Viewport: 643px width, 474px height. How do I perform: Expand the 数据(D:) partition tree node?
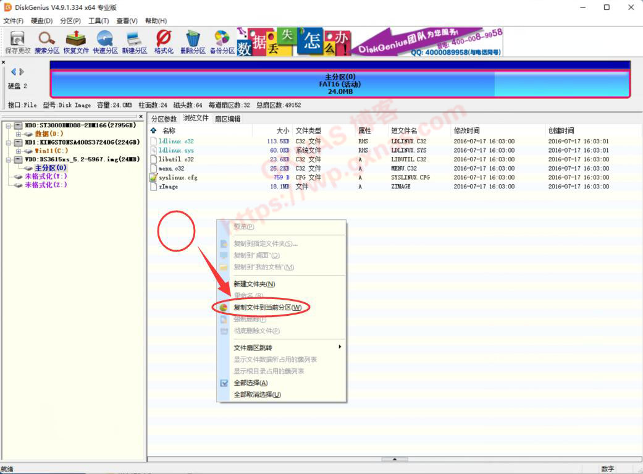19,134
